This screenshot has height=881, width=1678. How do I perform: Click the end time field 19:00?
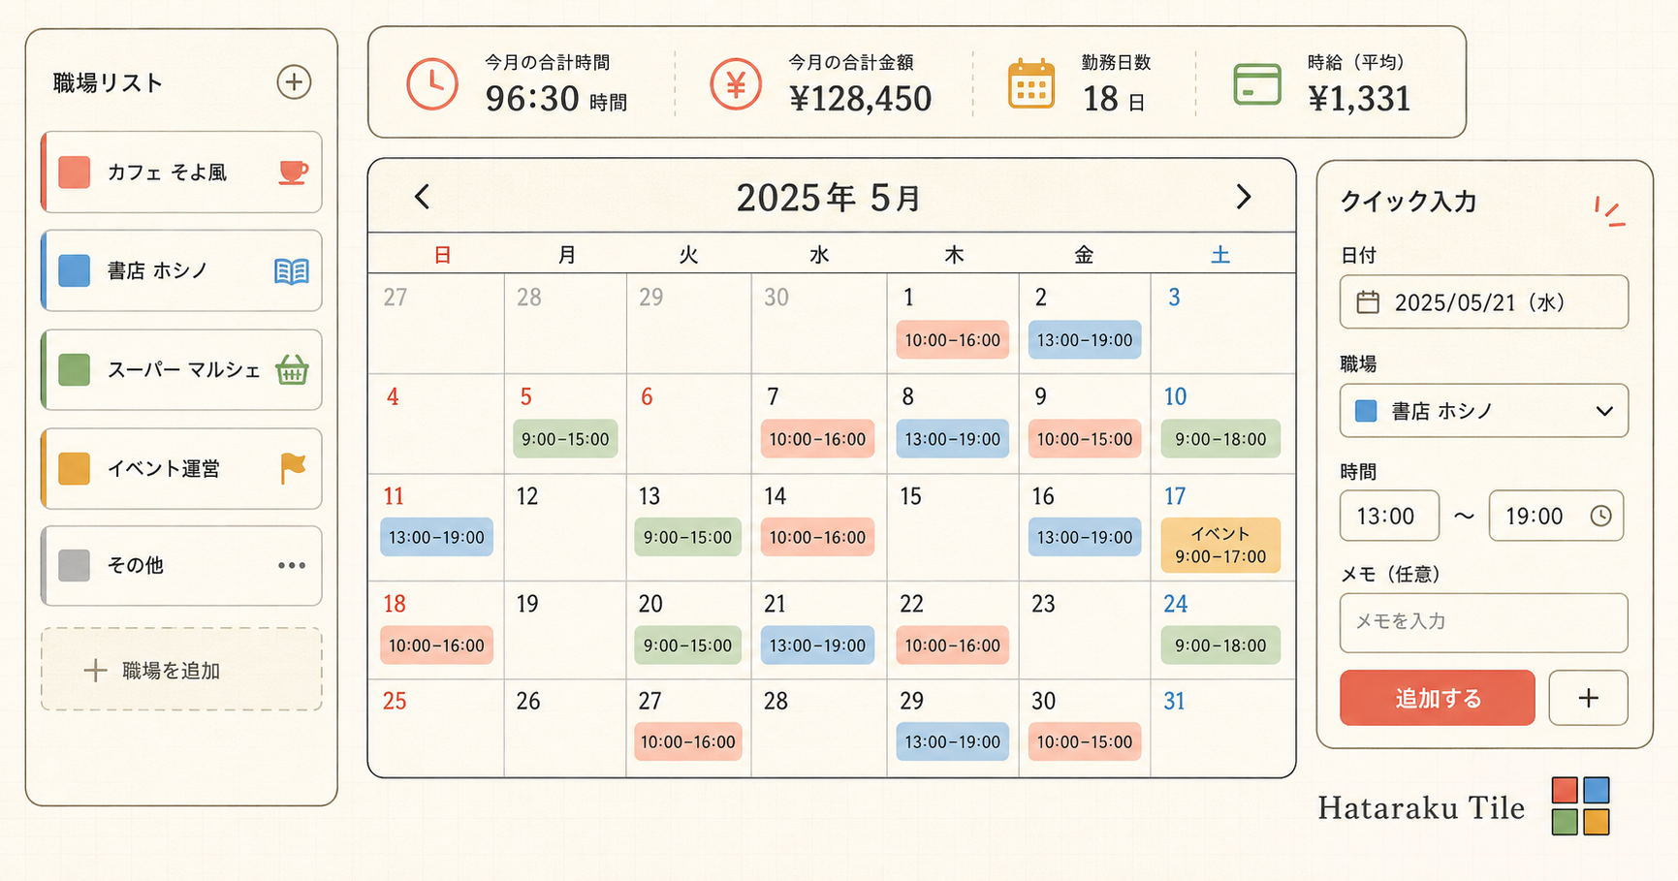click(x=1556, y=516)
